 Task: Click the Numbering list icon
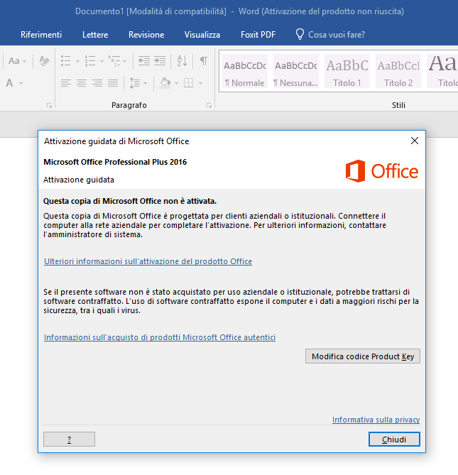click(90, 61)
